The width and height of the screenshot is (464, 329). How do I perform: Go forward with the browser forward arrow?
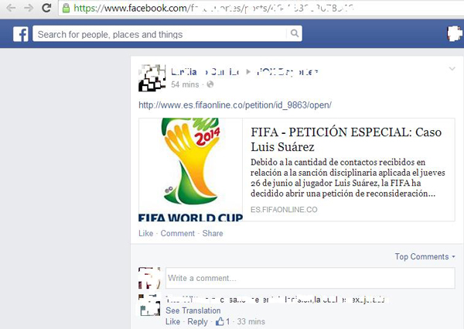click(x=29, y=8)
